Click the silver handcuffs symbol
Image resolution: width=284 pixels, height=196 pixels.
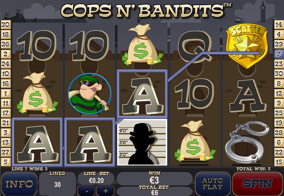[x=247, y=142]
